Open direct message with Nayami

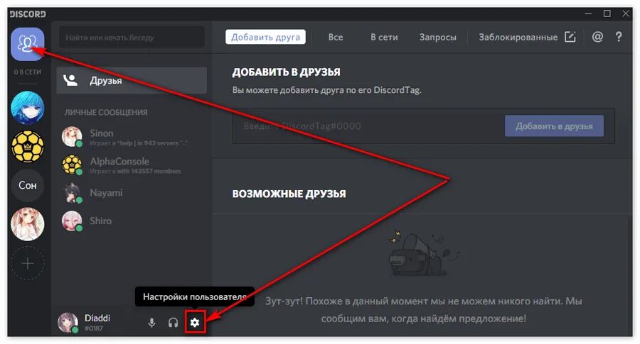(132, 193)
